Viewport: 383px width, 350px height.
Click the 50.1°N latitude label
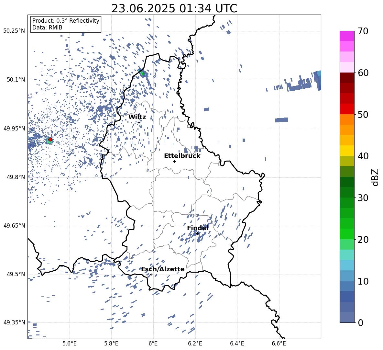click(x=16, y=80)
